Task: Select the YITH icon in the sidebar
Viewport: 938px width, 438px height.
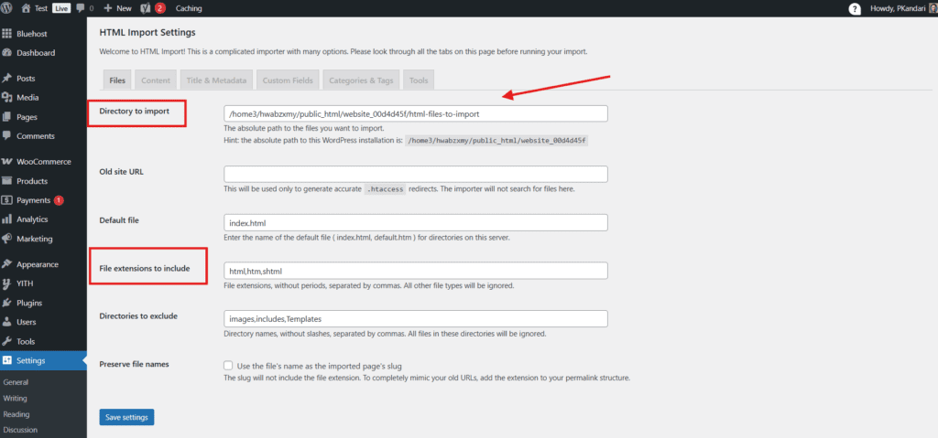Action: tap(7, 283)
